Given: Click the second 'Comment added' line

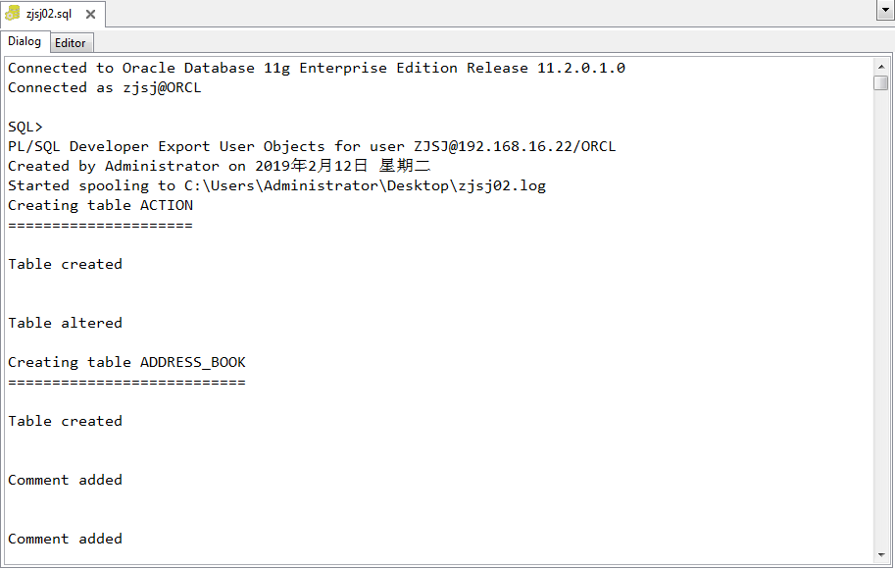Looking at the screenshot, I should (x=65, y=538).
